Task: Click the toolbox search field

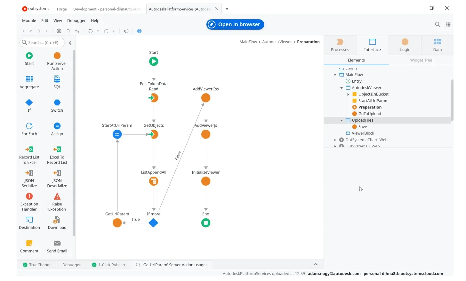Action: pos(42,43)
